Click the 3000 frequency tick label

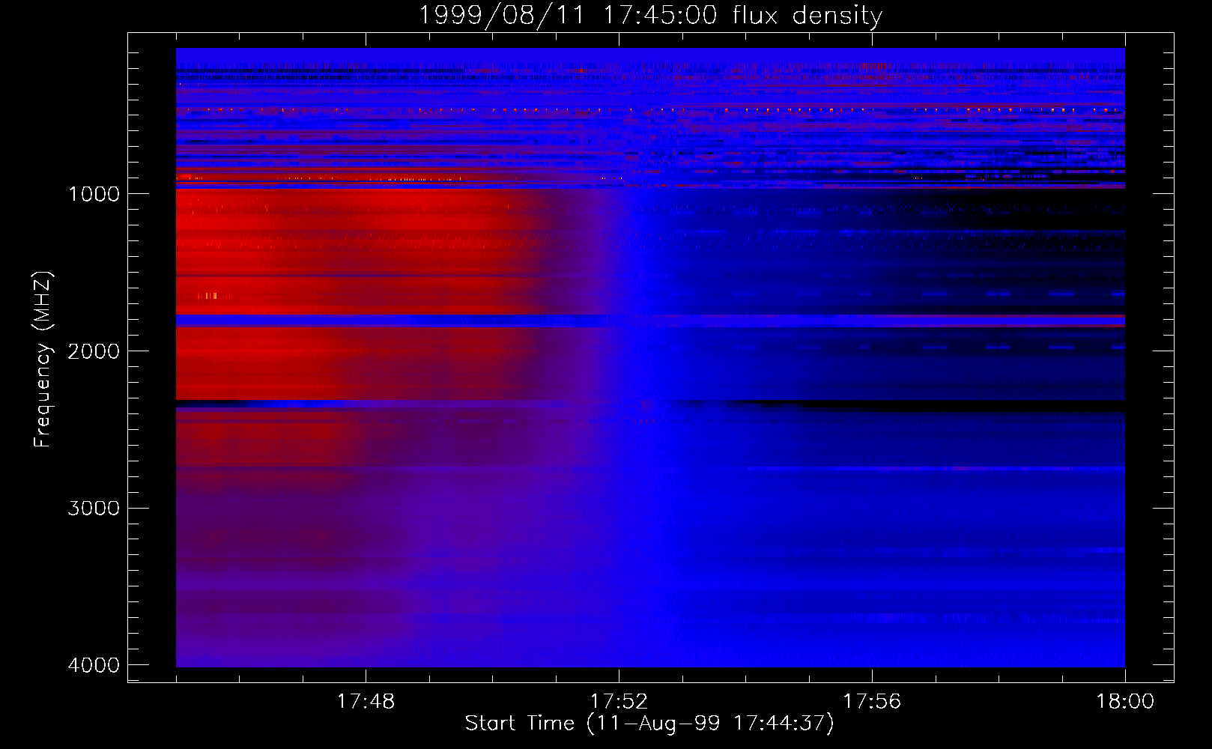[x=94, y=509]
